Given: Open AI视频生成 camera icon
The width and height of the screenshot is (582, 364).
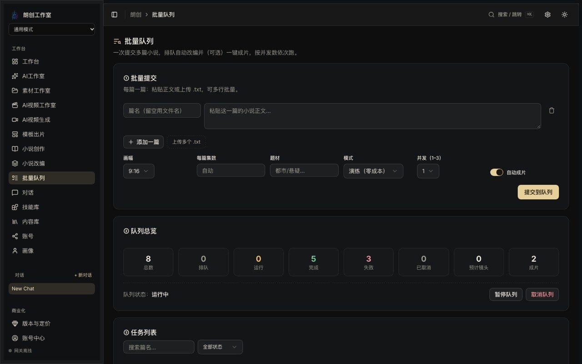Looking at the screenshot, I should click(15, 120).
